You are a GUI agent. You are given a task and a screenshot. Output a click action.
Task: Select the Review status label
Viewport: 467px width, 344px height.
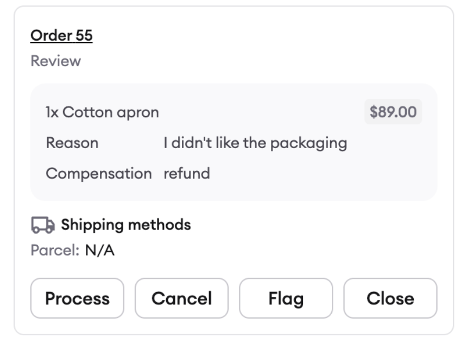point(56,61)
